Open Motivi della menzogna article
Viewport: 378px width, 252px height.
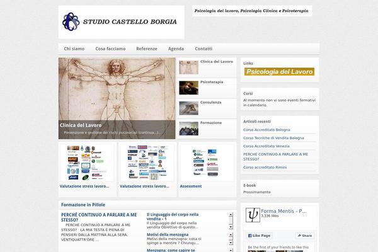(x=168, y=234)
